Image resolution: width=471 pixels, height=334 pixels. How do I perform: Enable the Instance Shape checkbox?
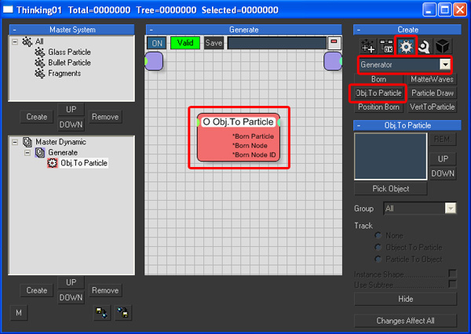452,274
